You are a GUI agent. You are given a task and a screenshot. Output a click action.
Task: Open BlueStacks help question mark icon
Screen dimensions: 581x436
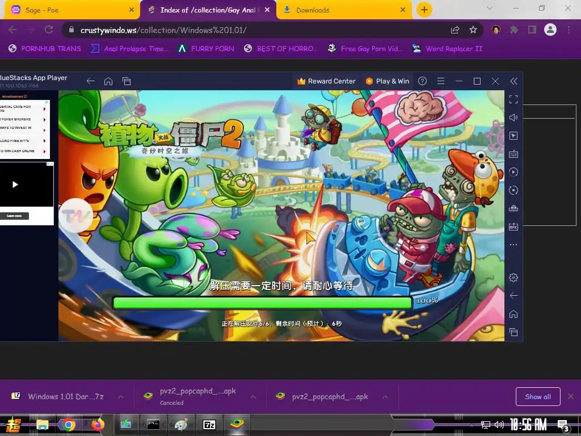click(x=422, y=81)
